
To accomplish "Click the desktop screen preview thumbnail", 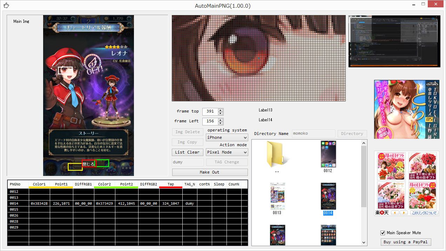I will point(394,41).
